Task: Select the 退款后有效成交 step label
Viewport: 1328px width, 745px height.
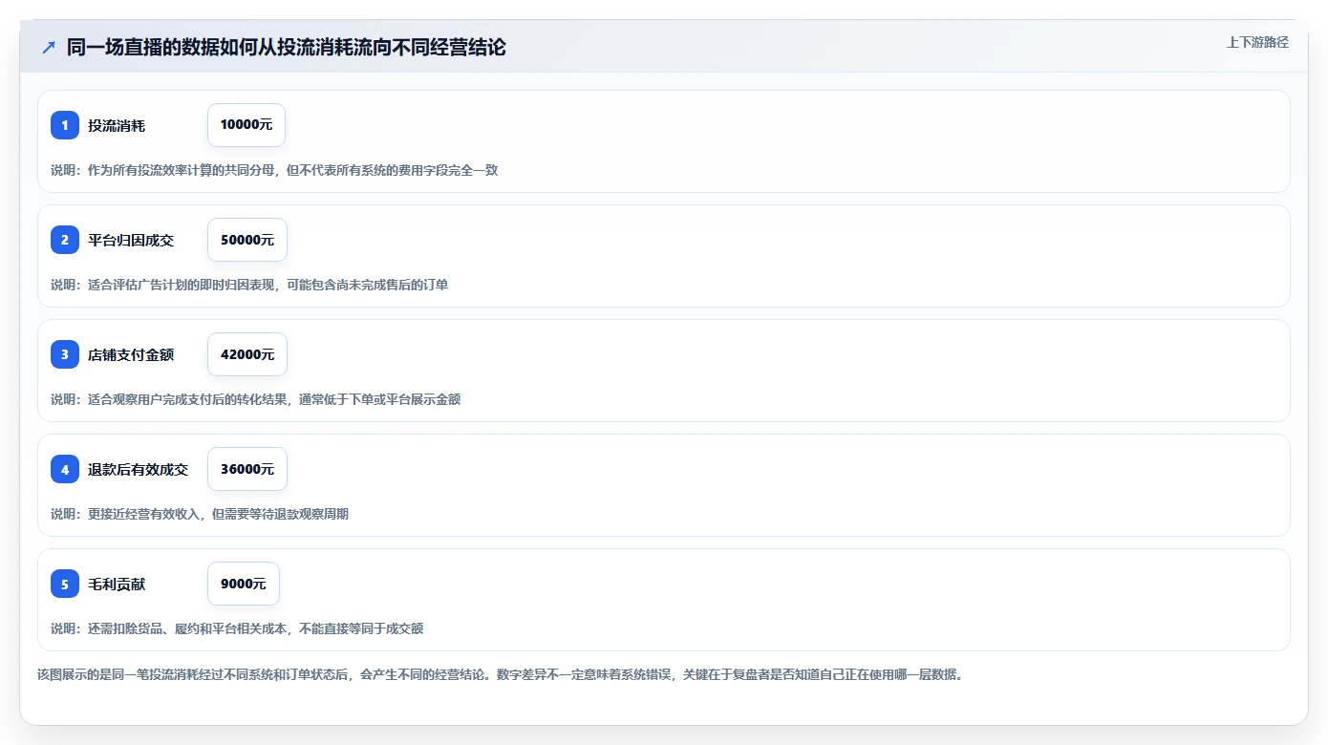Action: coord(139,469)
